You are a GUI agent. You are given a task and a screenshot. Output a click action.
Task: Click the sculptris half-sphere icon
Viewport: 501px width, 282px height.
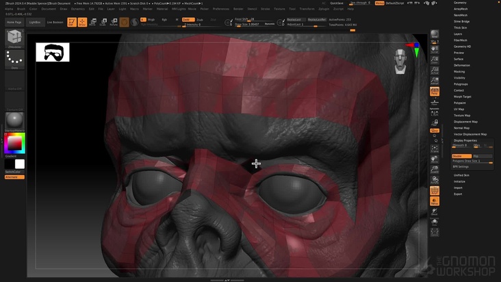click(135, 22)
